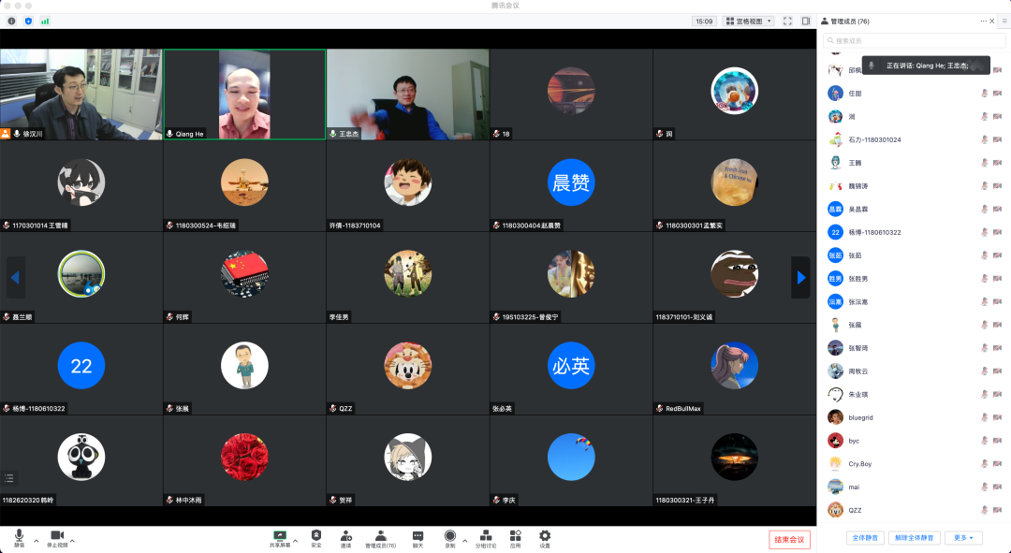Open the 聊天 (Chat) icon
This screenshot has width=1011, height=553.
click(x=418, y=536)
